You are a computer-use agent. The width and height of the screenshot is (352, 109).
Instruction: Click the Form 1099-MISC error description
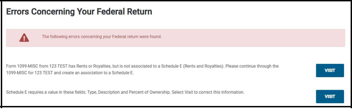[x=142, y=70]
